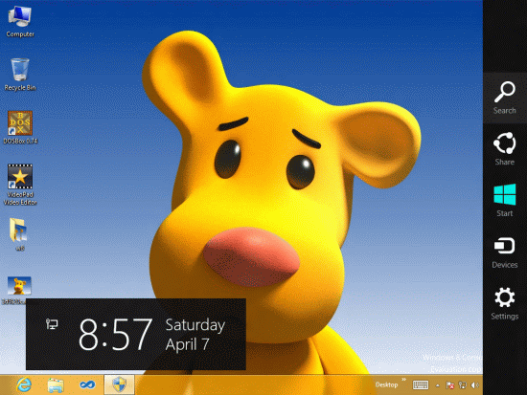Open the touch keyboard from the taskbar
Screen dimensions: 527x395
click(421, 384)
